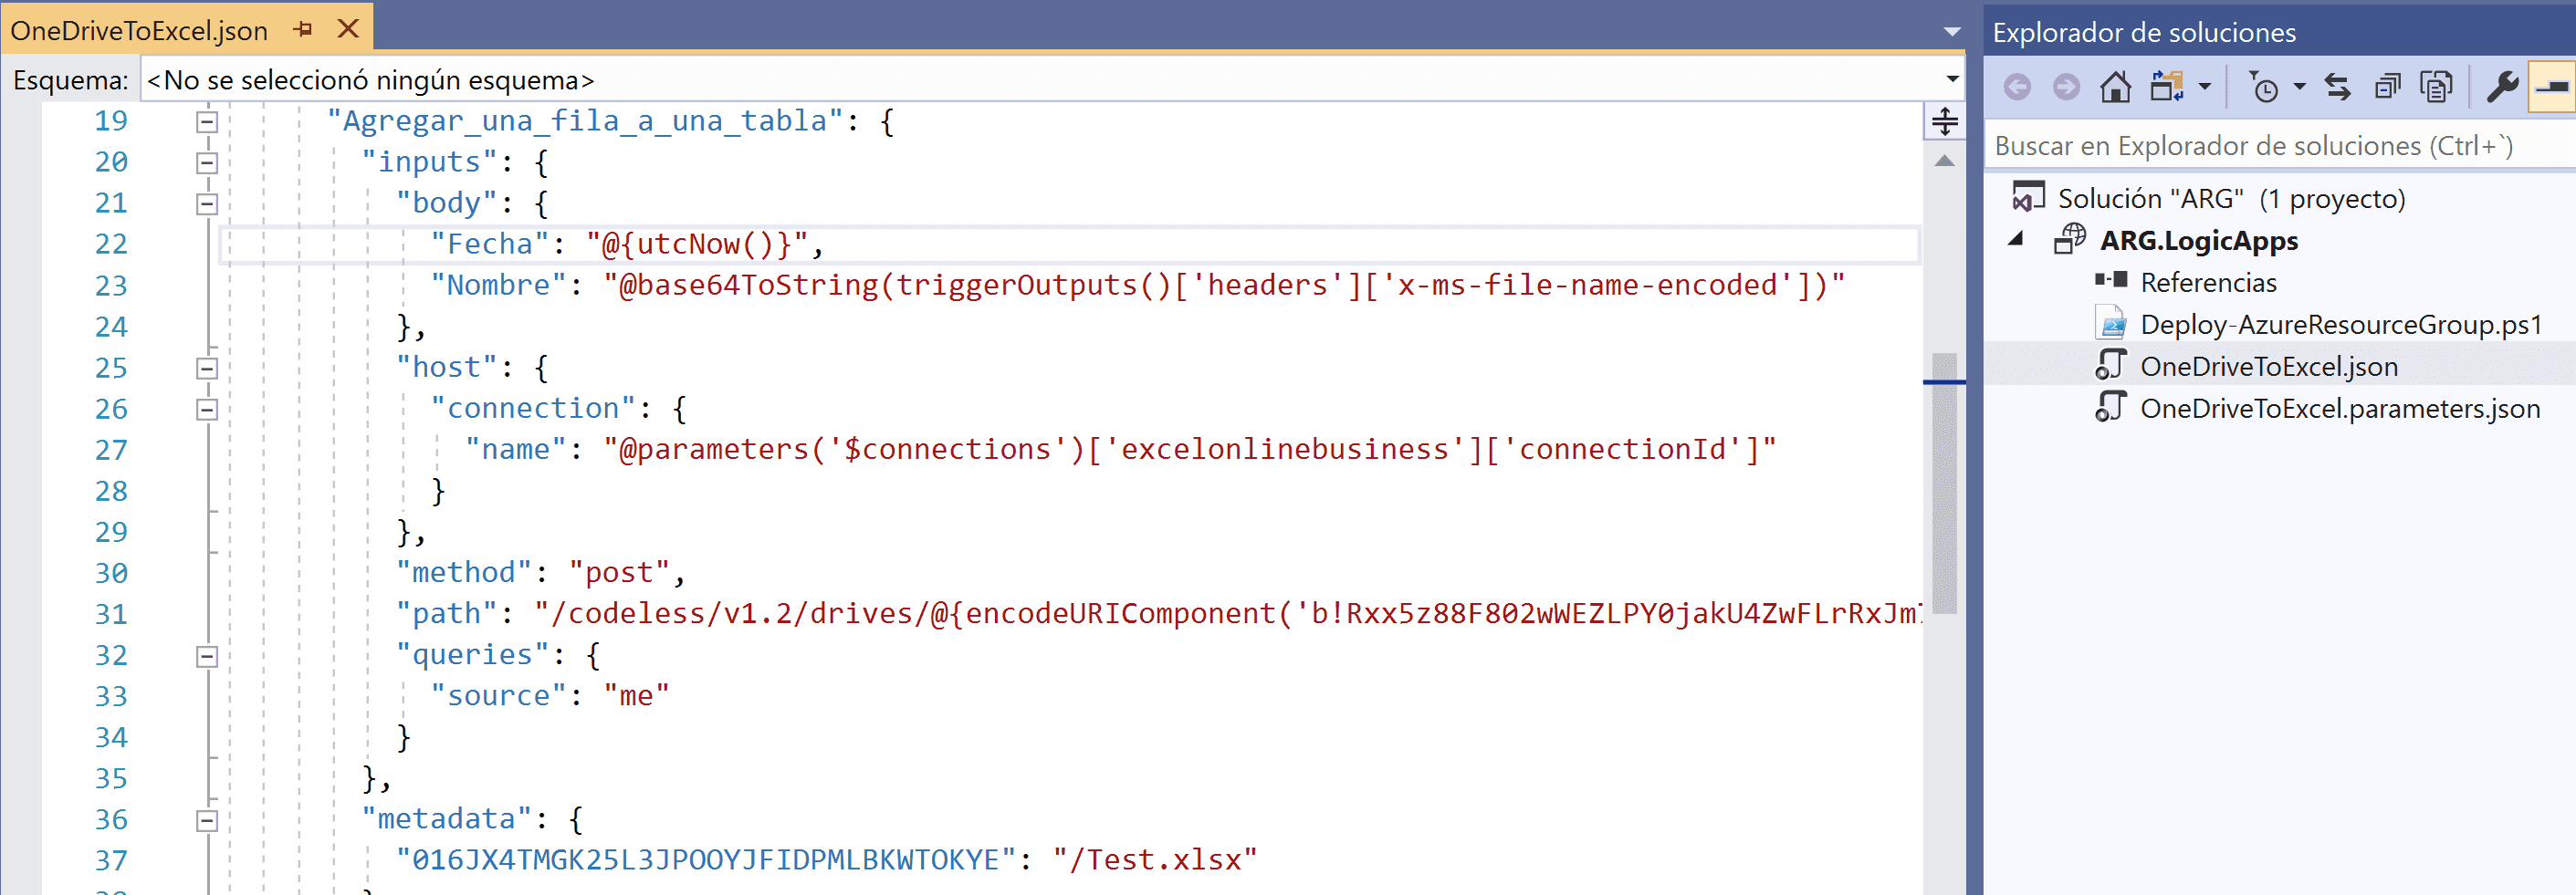Select the ARG.LogicApps project
The height and width of the screenshot is (895, 2576).
(x=2198, y=241)
